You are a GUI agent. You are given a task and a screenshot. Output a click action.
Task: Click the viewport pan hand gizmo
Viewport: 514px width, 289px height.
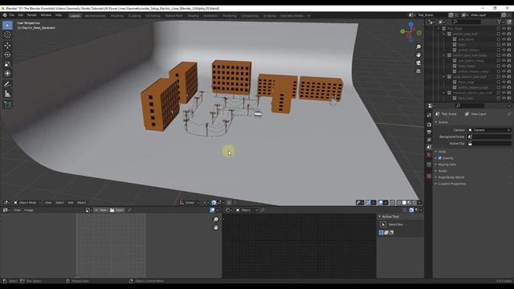pyautogui.click(x=418, y=55)
